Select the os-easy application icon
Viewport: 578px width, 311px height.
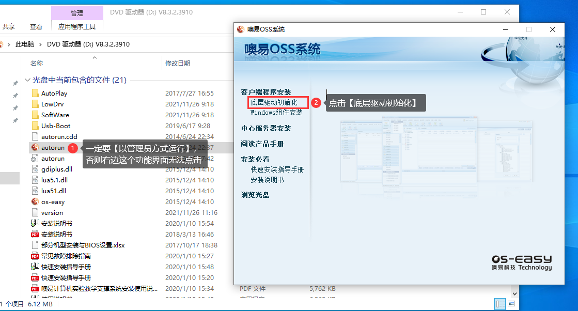[35, 202]
